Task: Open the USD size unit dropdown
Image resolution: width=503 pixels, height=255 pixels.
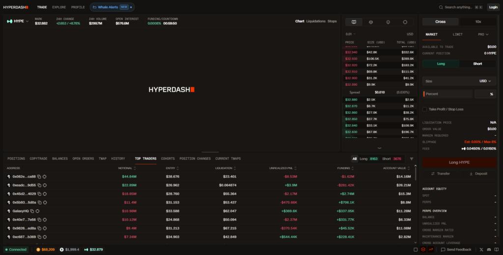Action: pos(485,81)
